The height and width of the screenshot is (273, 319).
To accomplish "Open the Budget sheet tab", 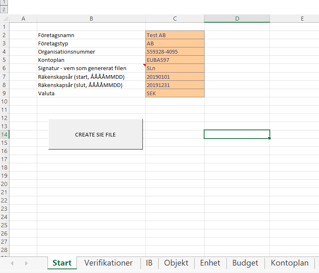I will tap(245, 263).
